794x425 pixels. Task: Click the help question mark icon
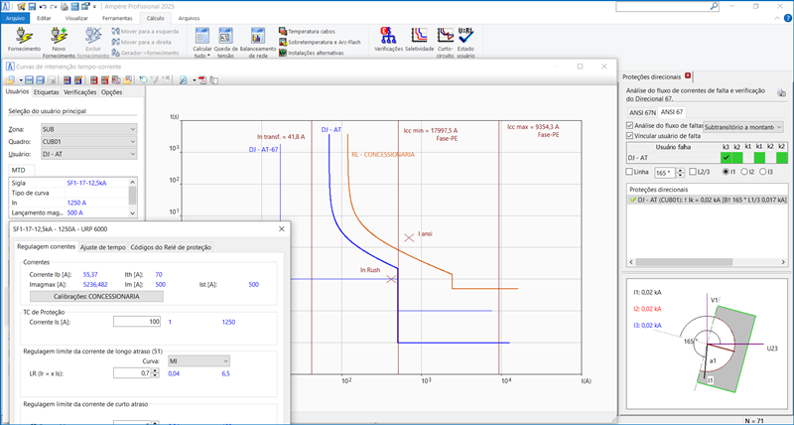pos(788,18)
